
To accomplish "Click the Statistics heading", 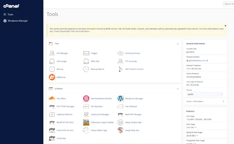I will [190, 111].
